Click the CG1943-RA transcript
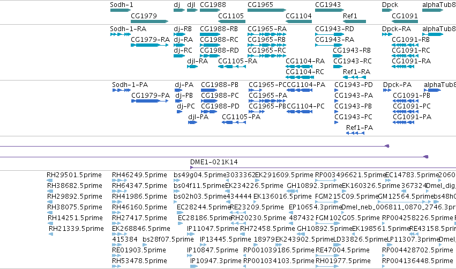Image resolution: width=456 pixels, height=269 pixels. 329,45
